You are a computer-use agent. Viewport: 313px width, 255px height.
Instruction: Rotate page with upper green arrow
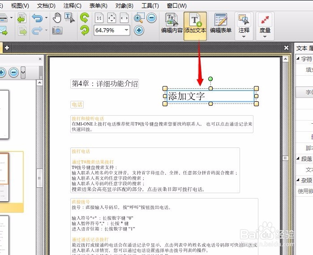(x=85, y=18)
